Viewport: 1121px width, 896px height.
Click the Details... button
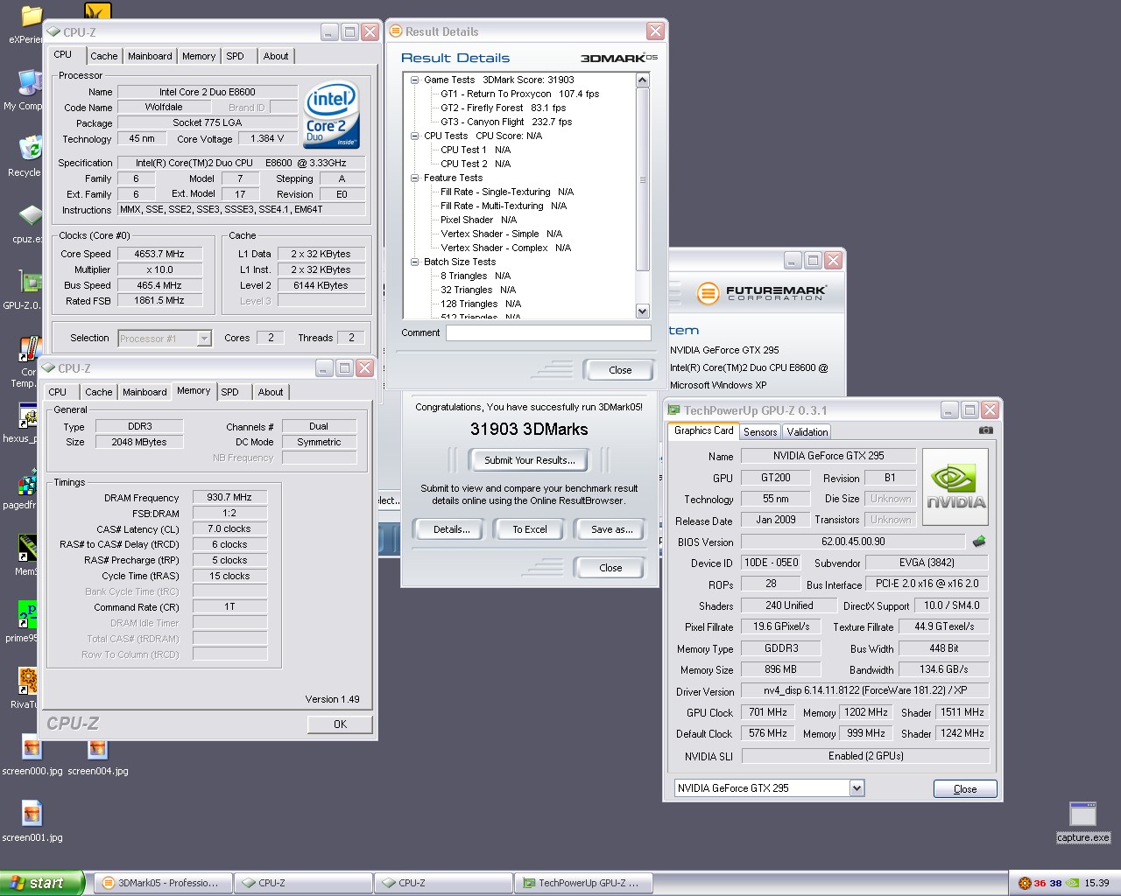tap(452, 529)
